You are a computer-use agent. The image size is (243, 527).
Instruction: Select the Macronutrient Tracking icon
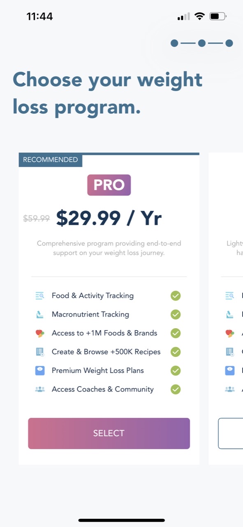[x=40, y=314]
